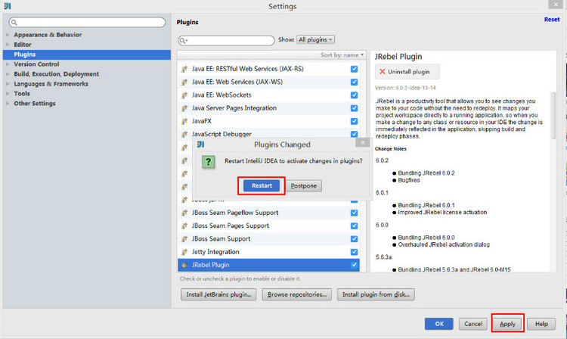Viewport: 567px width, 339px height.
Task: Focus the settings search field
Action: (87, 23)
